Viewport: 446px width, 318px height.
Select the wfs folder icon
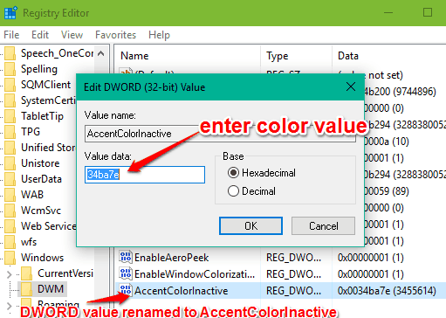pos(10,242)
